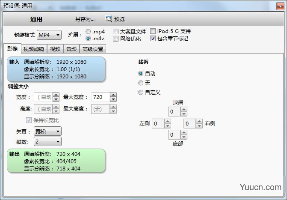Go to the 高级设置 tab
Viewport: 287px width, 200px height.
pyautogui.click(x=93, y=49)
